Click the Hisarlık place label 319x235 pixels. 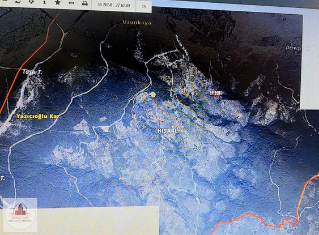[171, 131]
